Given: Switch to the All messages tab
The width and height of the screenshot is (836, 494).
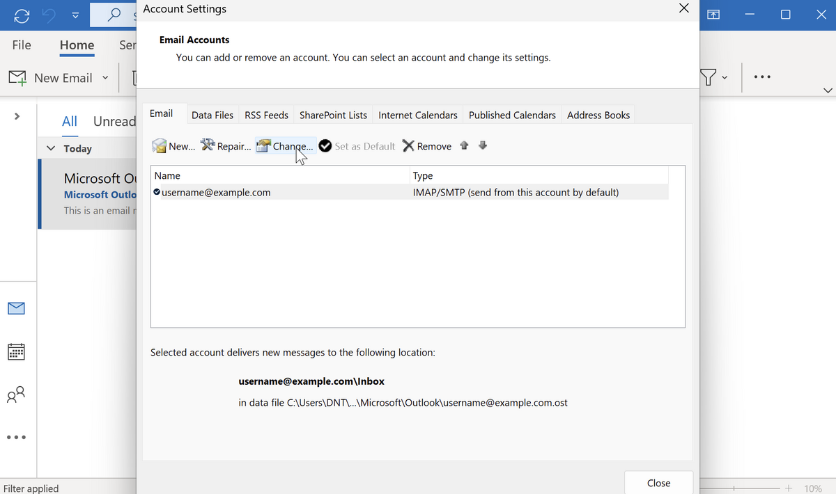Looking at the screenshot, I should click(70, 121).
